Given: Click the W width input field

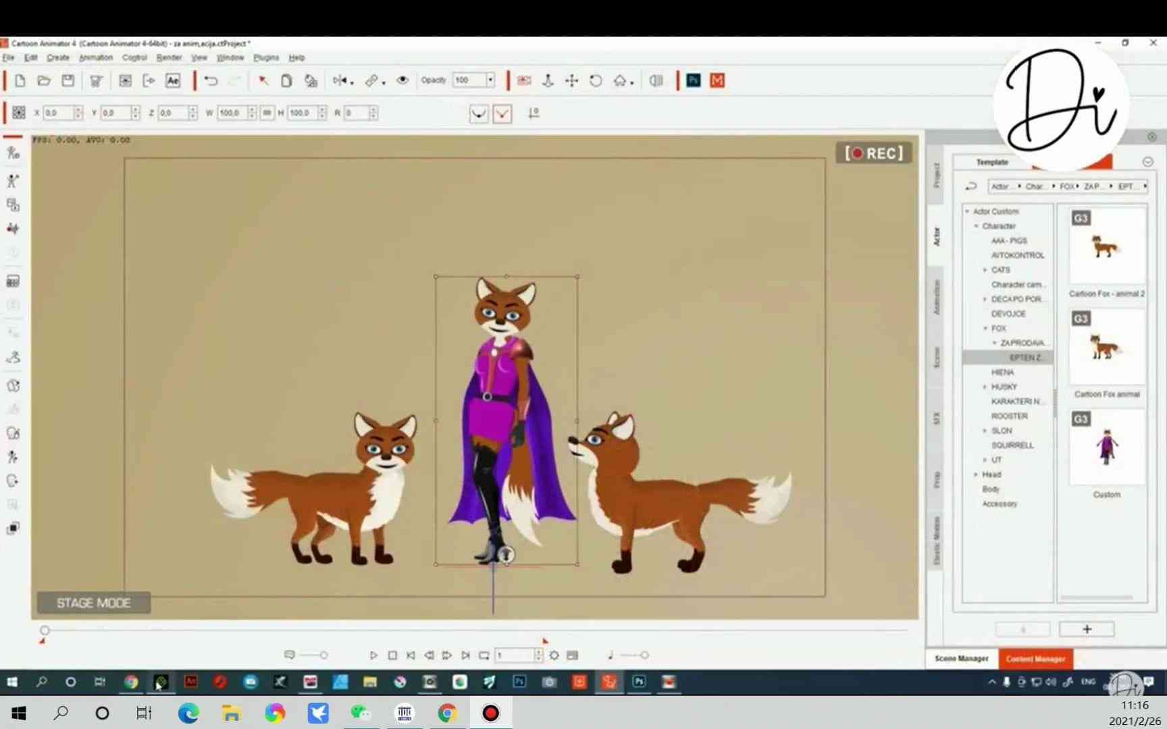Looking at the screenshot, I should pos(232,113).
